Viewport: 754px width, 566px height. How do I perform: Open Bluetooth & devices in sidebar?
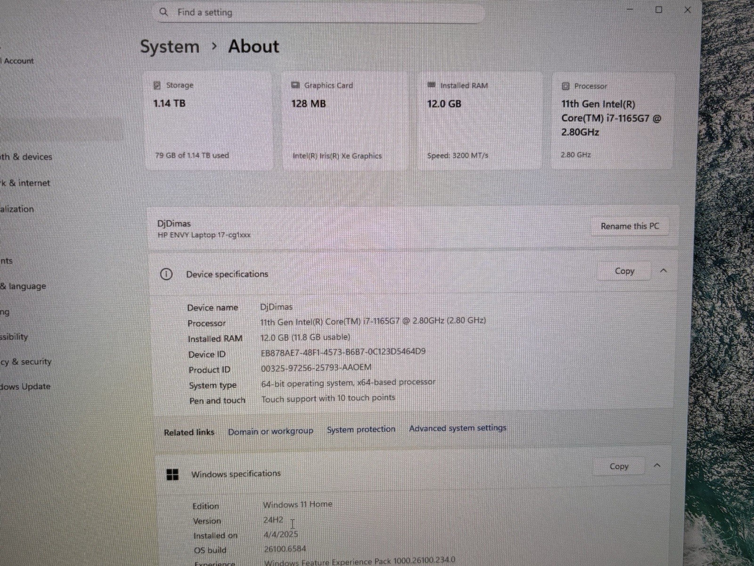pos(26,157)
